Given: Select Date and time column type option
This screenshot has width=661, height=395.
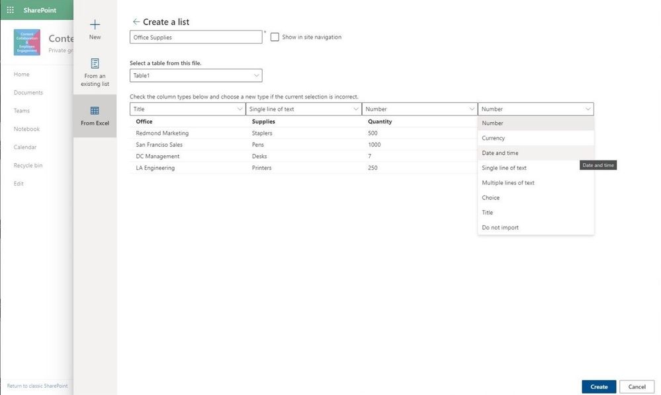Looking at the screenshot, I should [x=500, y=153].
